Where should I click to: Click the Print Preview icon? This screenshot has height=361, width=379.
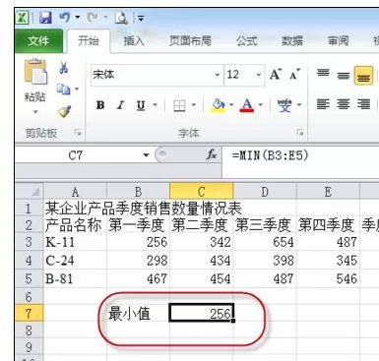[121, 18]
